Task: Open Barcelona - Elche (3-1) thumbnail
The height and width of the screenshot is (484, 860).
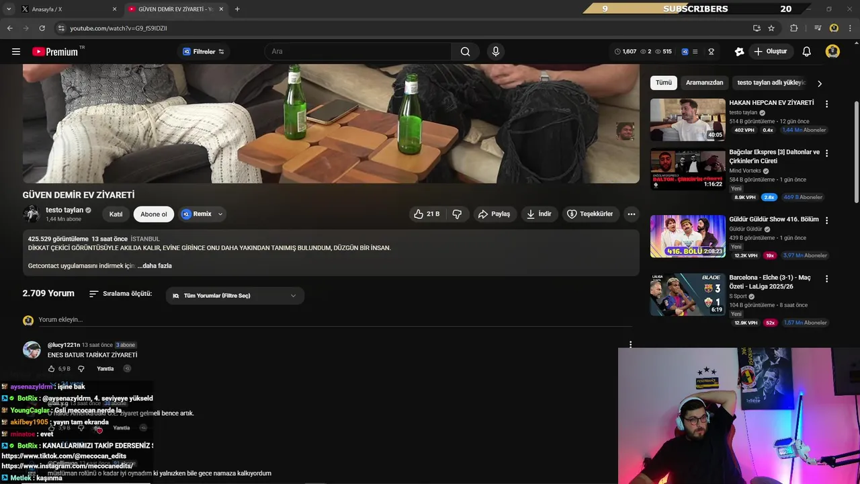Action: 687,294
